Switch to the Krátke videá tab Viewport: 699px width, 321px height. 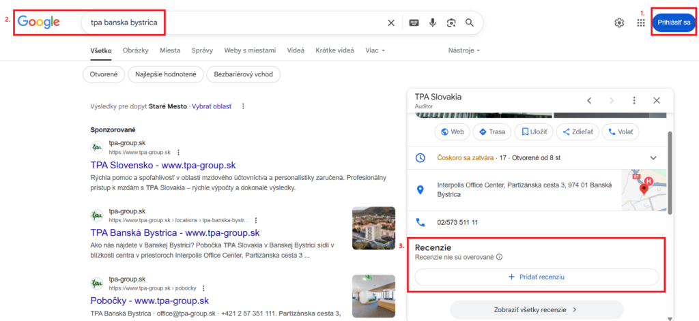coord(334,50)
